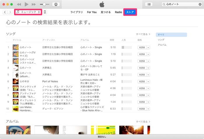Click song title 心のノート(TVサイズ)

[x=27, y=54]
